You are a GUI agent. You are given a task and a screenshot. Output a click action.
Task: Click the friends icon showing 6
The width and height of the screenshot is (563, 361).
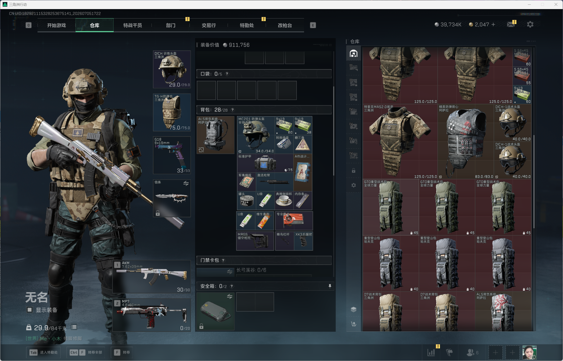[x=472, y=353]
